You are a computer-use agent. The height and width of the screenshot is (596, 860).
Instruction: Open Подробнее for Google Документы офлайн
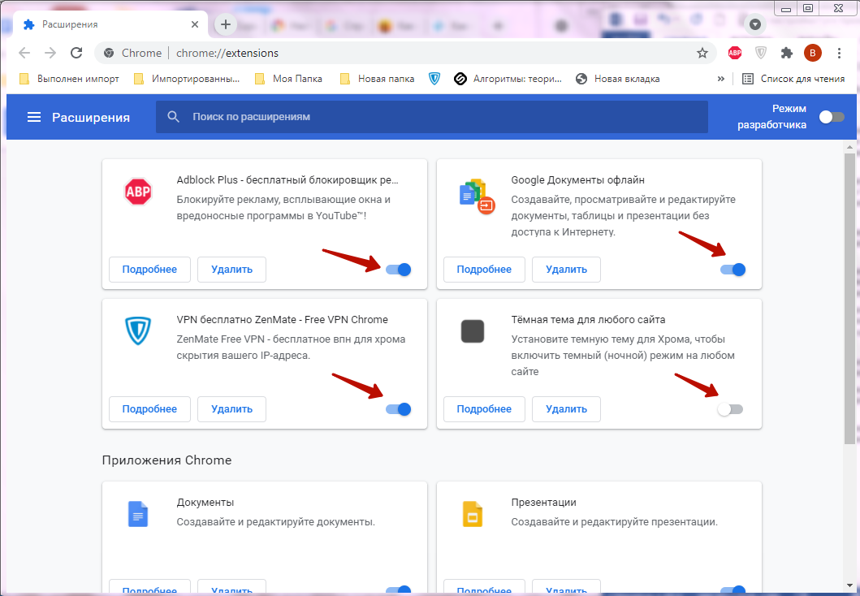click(x=484, y=270)
